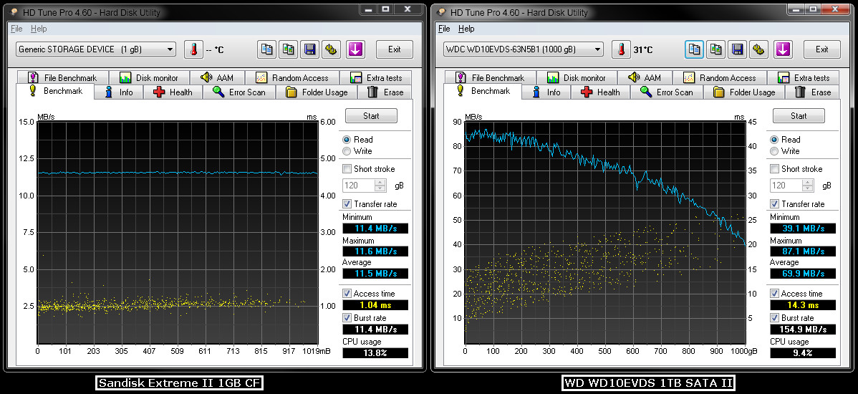Viewport: 858px width, 394px height.
Task: Select the Write radio button in the Generic STORAGE DEVICE window
Action: [x=347, y=151]
